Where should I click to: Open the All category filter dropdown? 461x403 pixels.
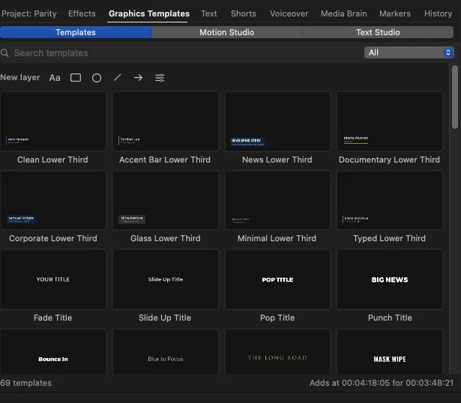[409, 52]
